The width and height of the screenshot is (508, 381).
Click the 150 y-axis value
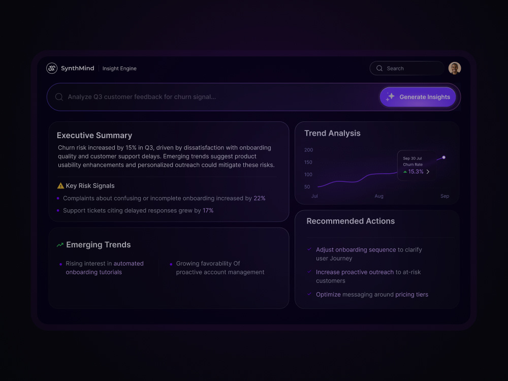pyautogui.click(x=308, y=163)
